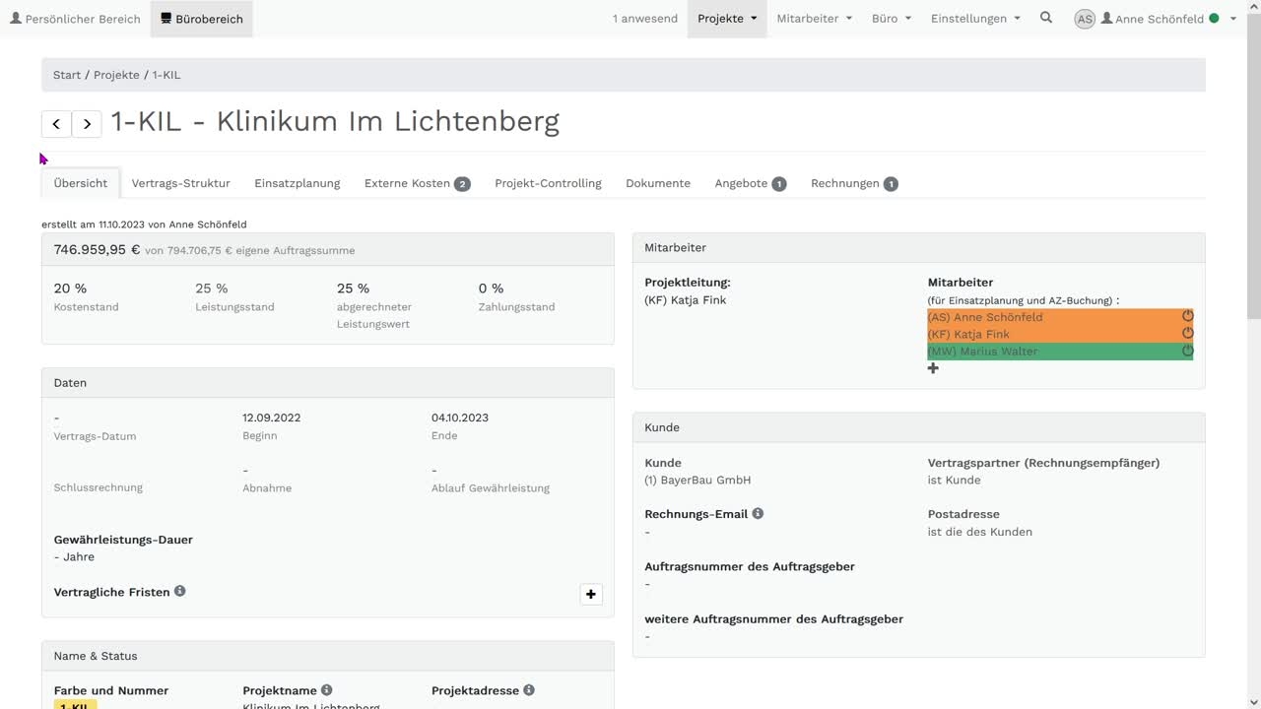Add Vertragliche Fristen with plus button
This screenshot has width=1261, height=709.
click(x=591, y=594)
